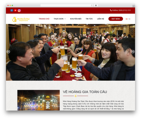
Task: Click the browser address bar
Action: (67, 5)
